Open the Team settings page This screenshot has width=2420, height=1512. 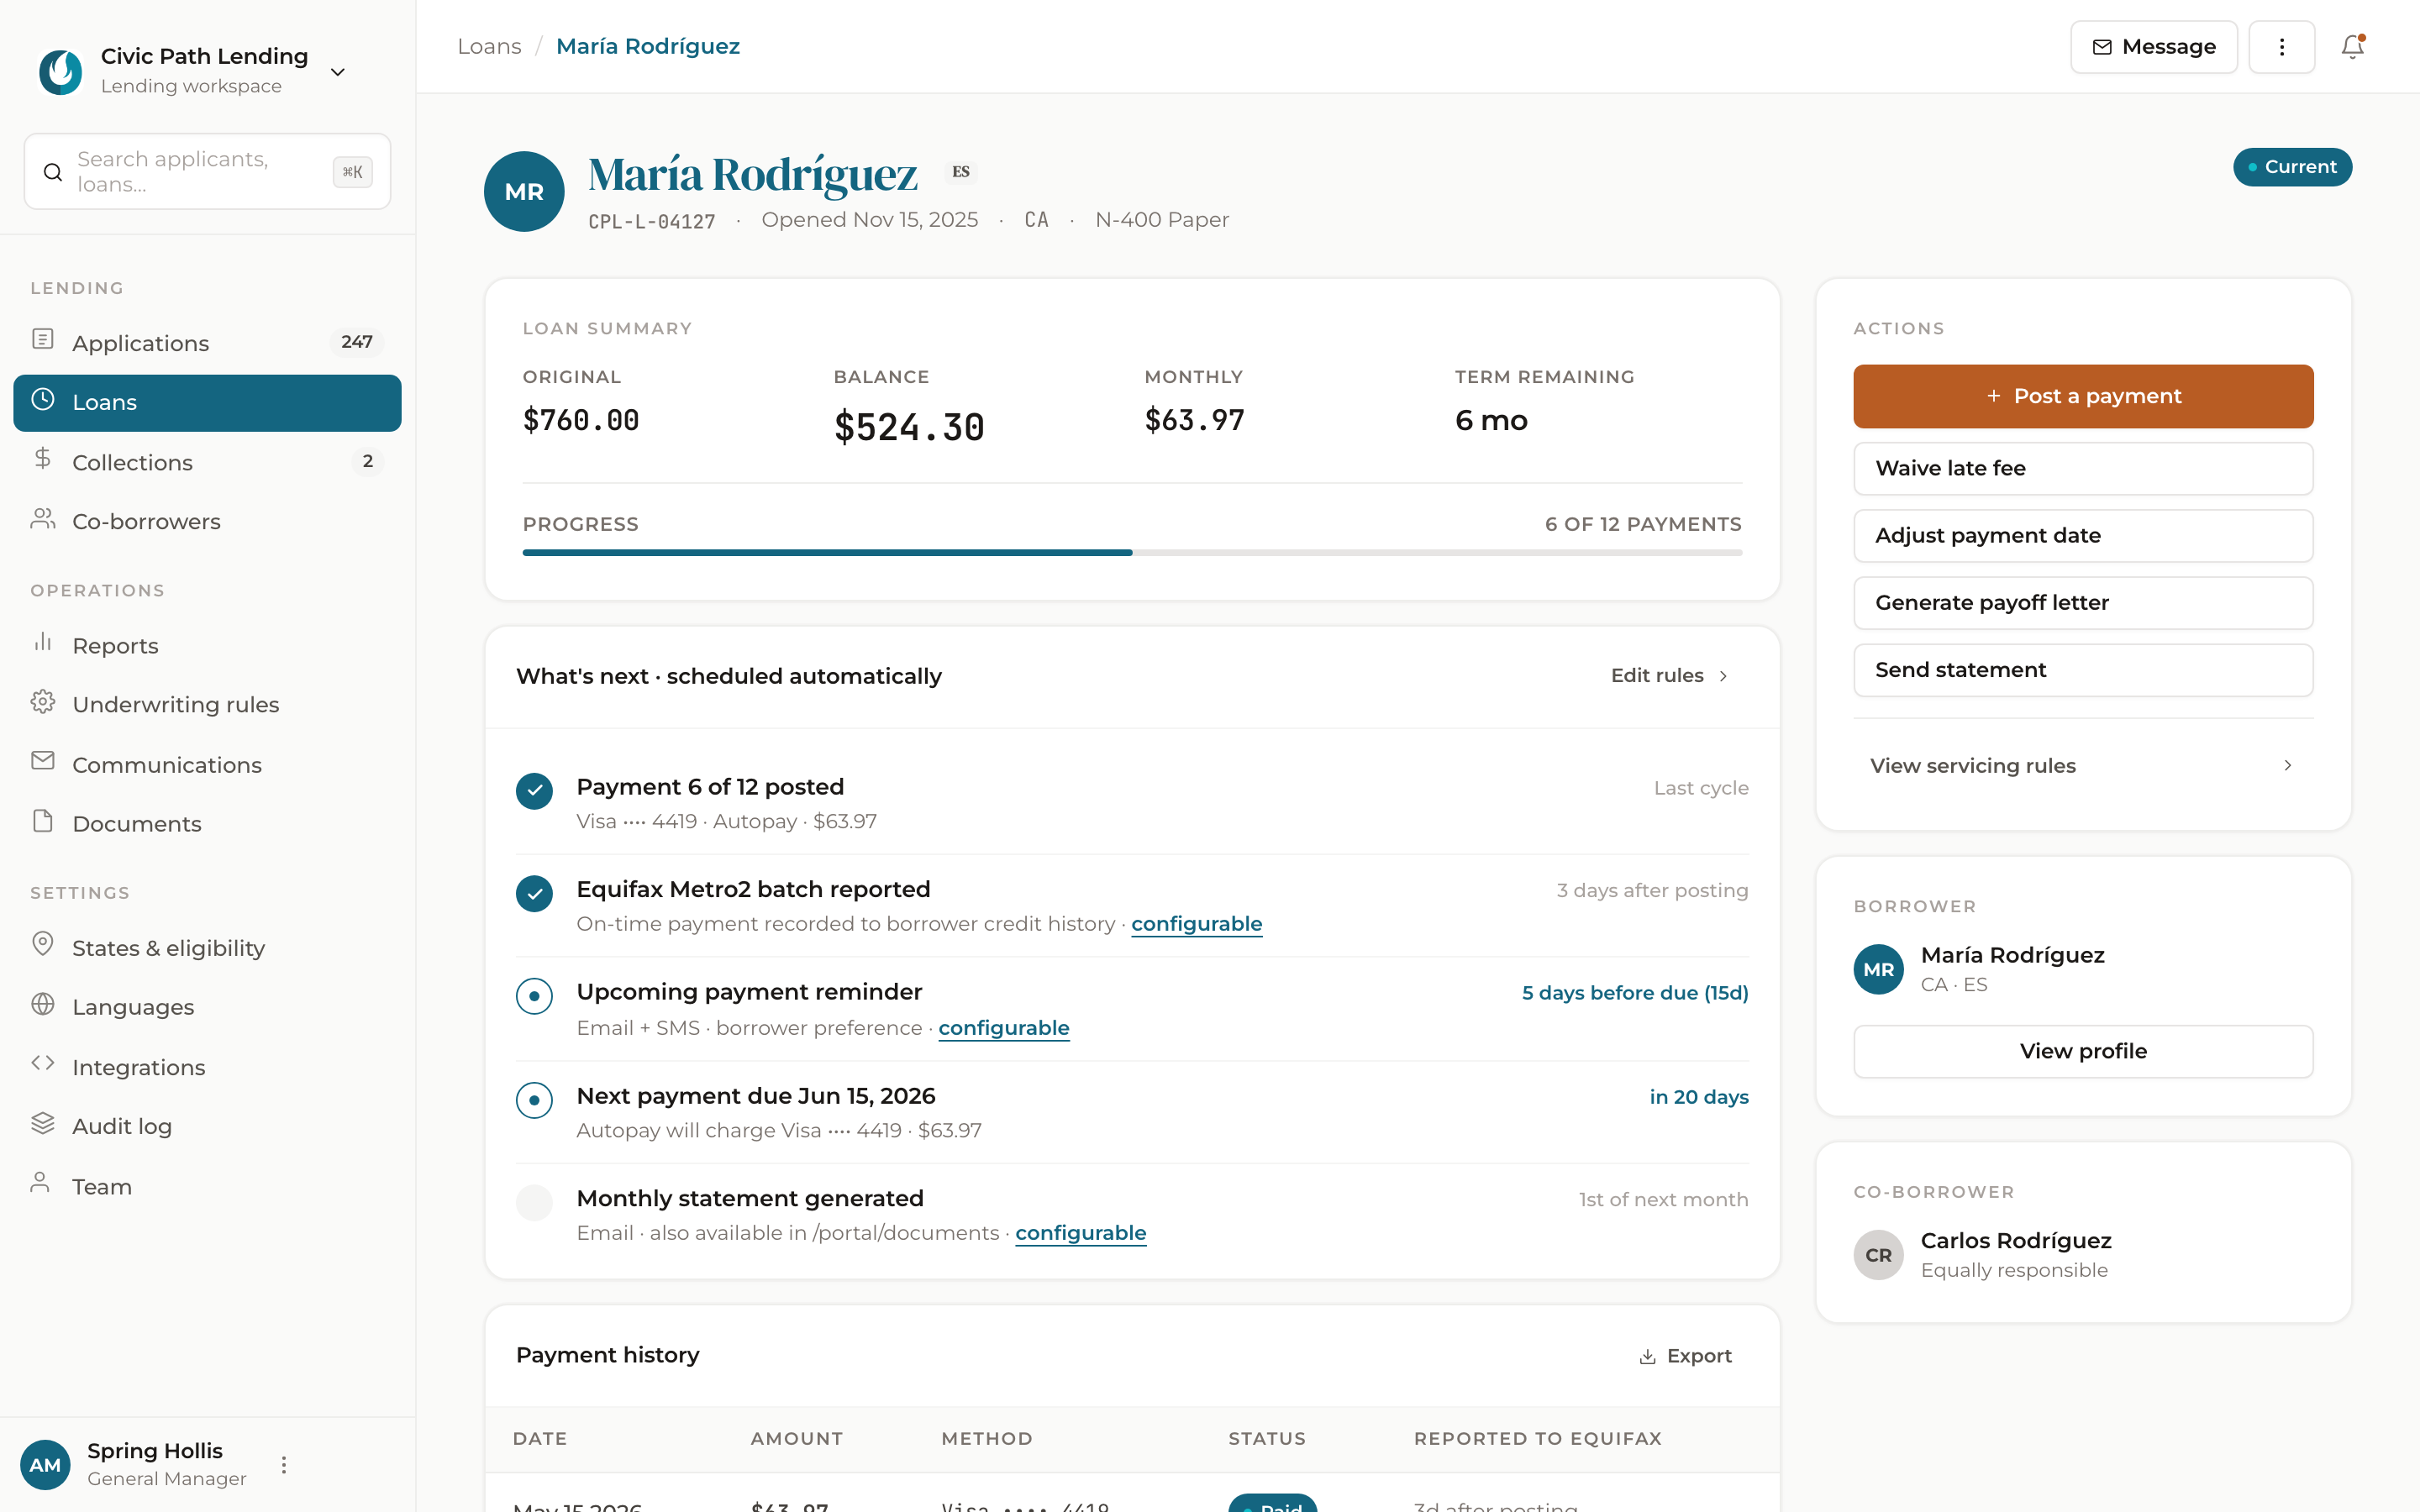click(207, 1186)
